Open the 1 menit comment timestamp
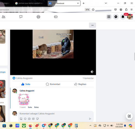 point(23,107)
